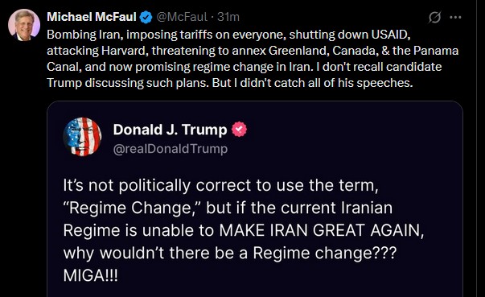
Task: Click the 31m timestamp
Action: click(x=228, y=17)
